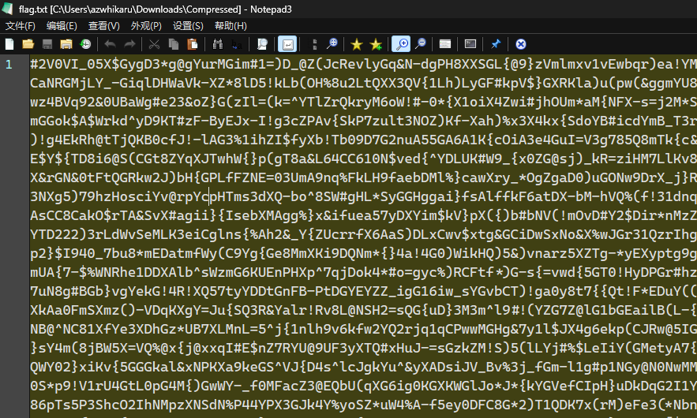
Task: Open Find with the binoculars icon
Action: click(217, 44)
